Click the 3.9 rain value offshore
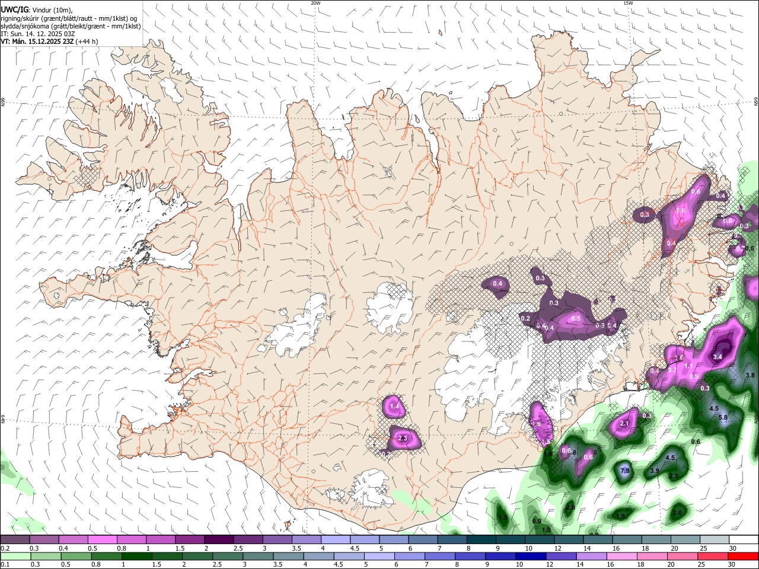The image size is (759, 569). (x=655, y=471)
